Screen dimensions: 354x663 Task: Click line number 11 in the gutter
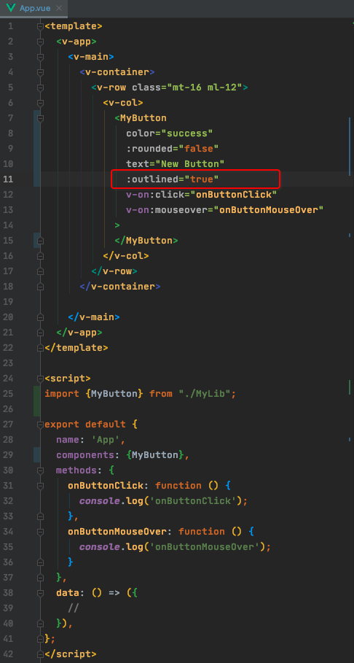[x=8, y=179]
